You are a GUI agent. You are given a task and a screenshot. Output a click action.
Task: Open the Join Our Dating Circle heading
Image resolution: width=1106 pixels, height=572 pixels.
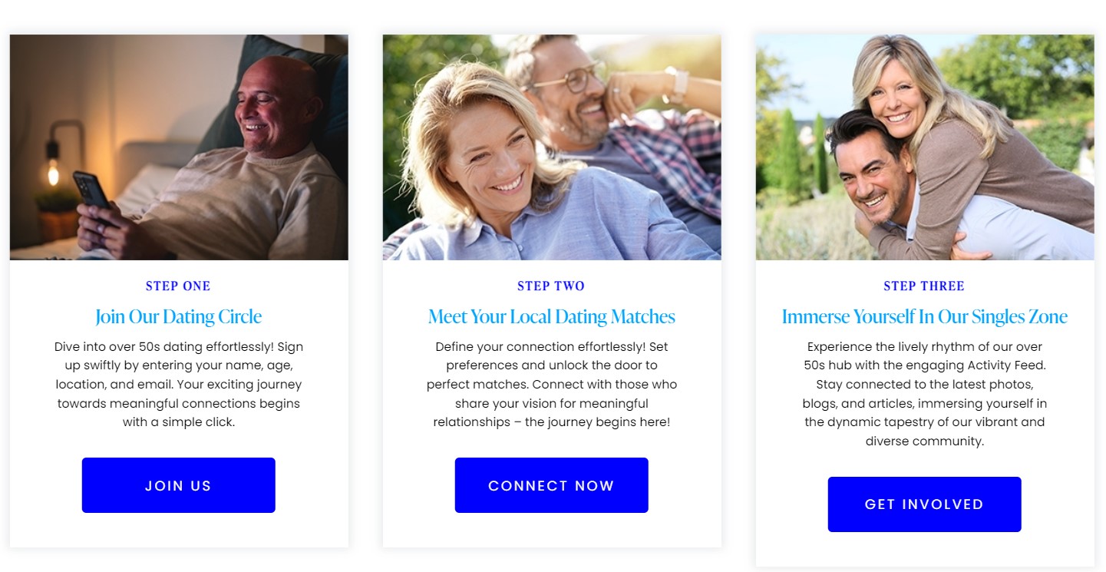pos(178,316)
